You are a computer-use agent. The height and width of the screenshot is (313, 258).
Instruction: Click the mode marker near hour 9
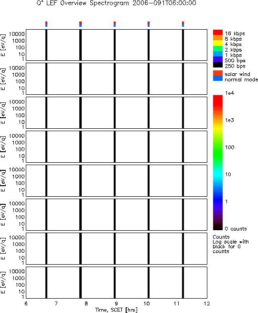pos(115,24)
